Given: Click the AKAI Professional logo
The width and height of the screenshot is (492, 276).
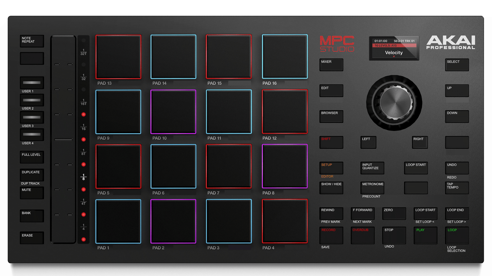Looking at the screenshot, I should click(451, 43).
